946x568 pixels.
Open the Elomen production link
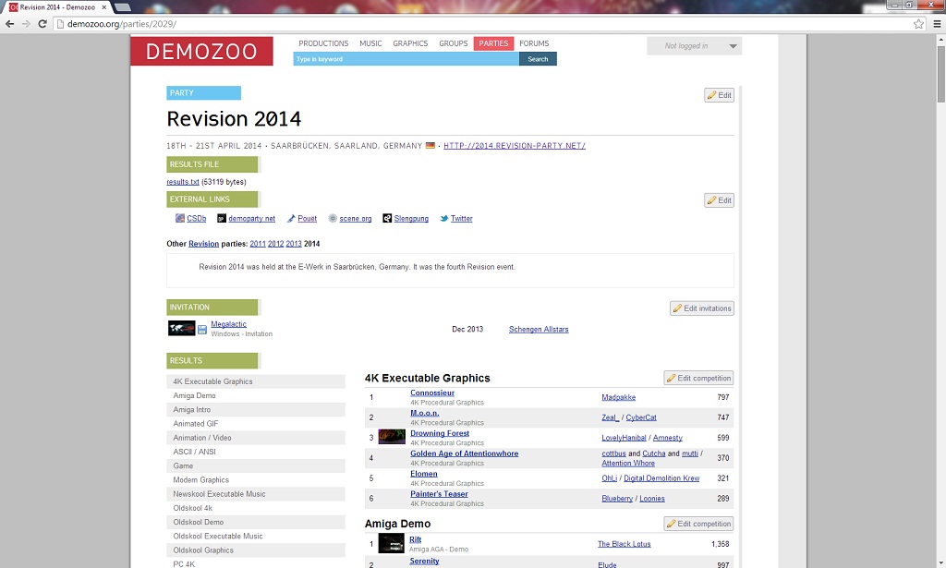pyautogui.click(x=423, y=473)
